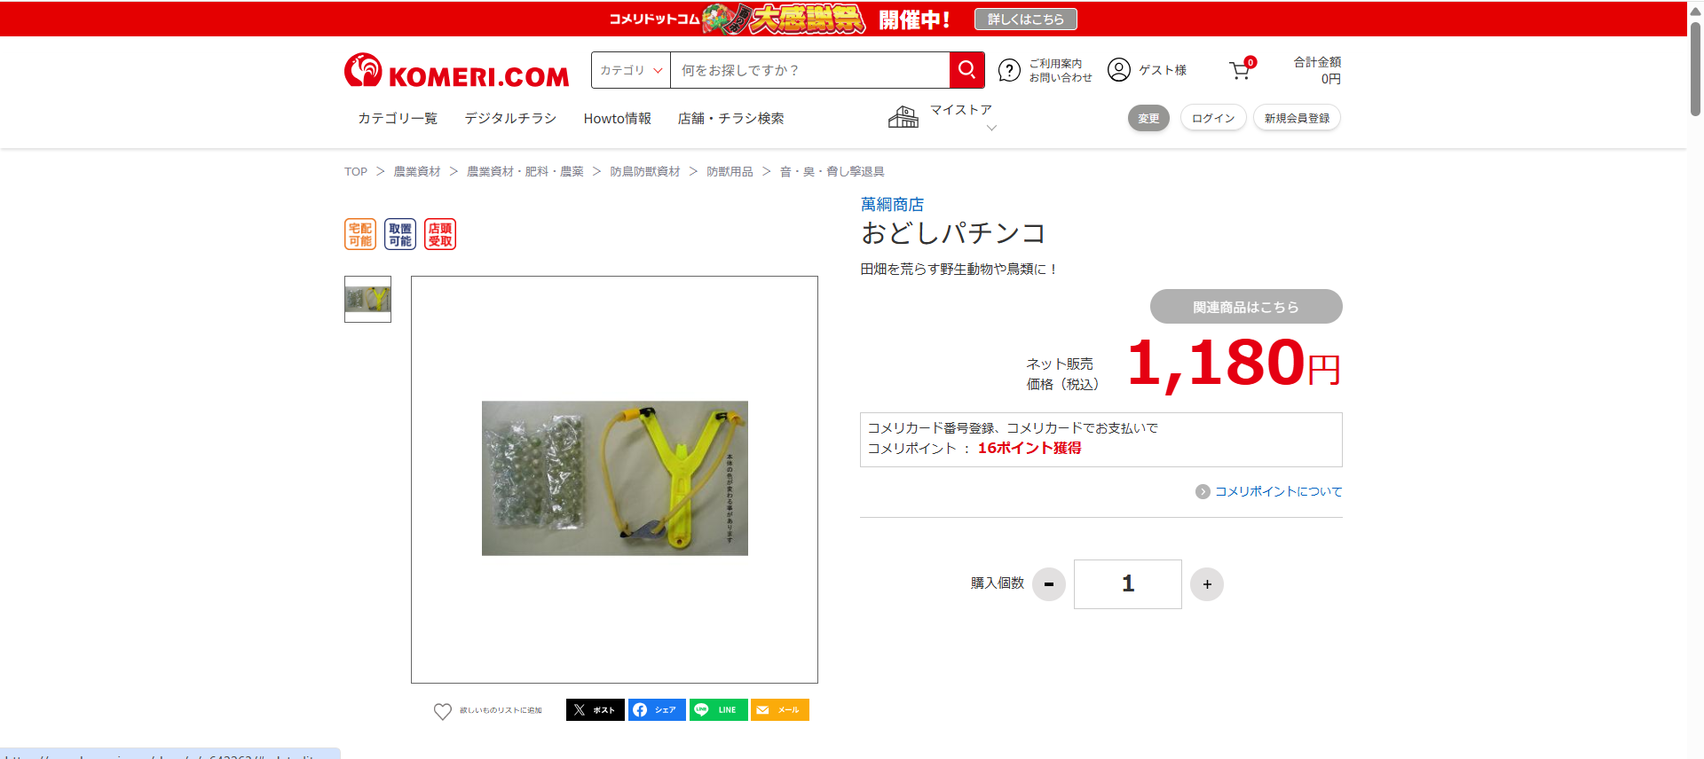1704x759 pixels.
Task: Share product via LINE button
Action: pyautogui.click(x=718, y=710)
